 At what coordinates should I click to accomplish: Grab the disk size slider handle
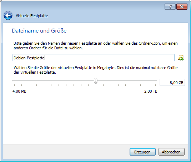tap(96, 81)
